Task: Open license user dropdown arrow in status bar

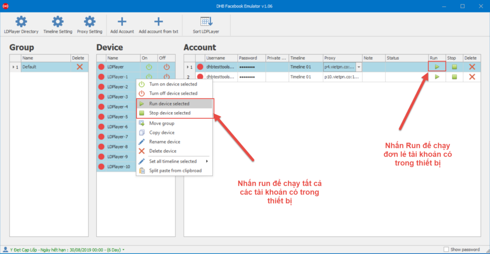Action: pyautogui.click(x=123, y=250)
